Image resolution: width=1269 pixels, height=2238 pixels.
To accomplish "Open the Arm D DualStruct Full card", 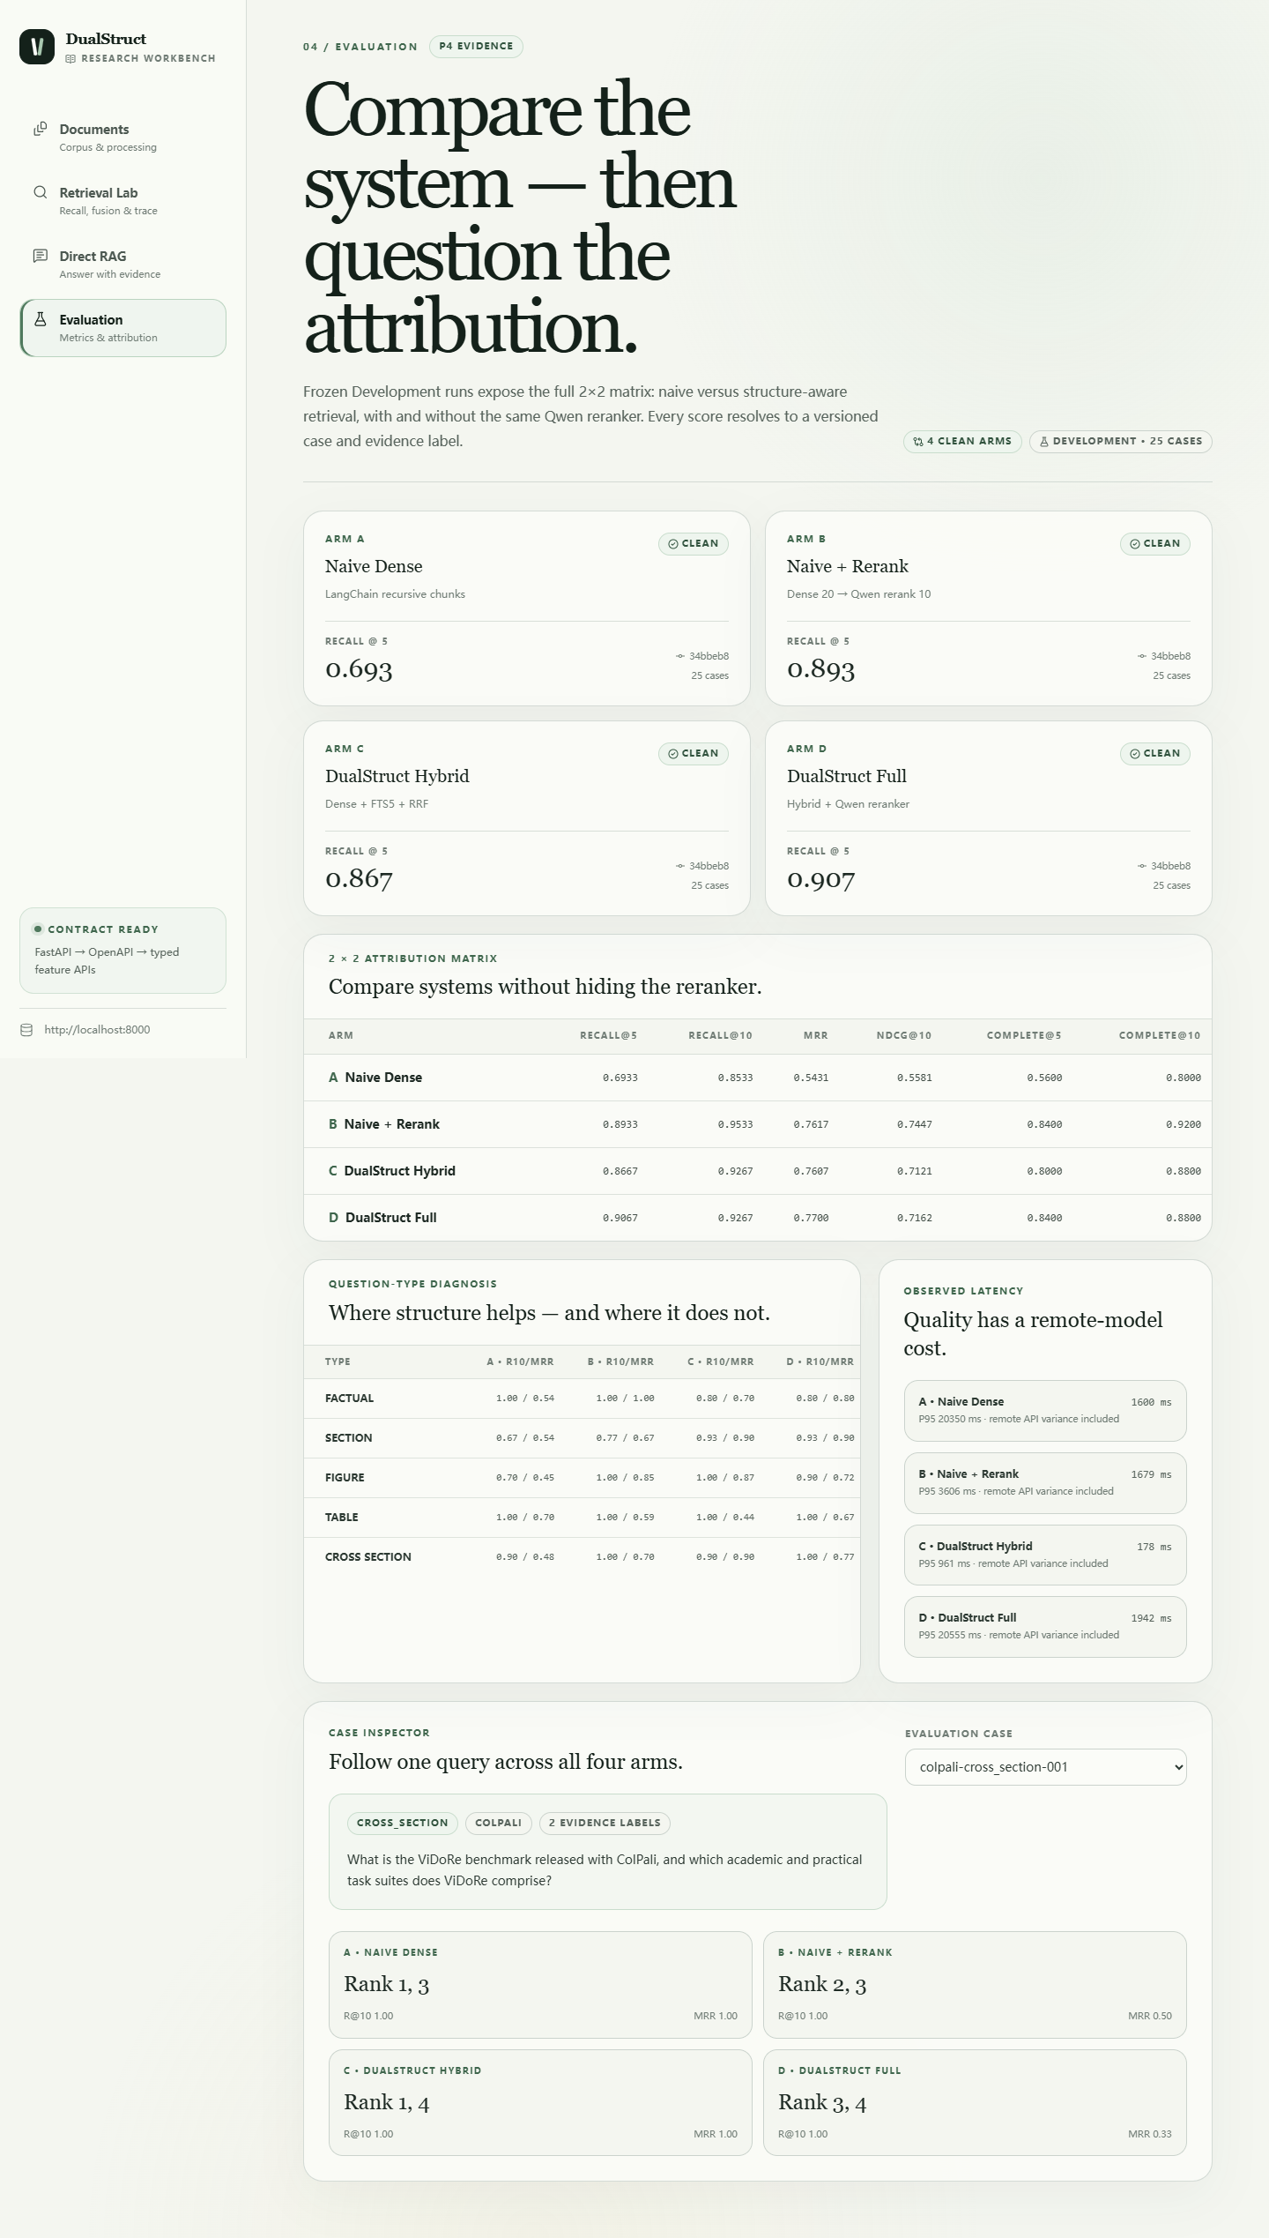I will tap(988, 818).
